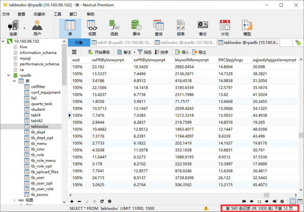Toggle form view at bottom right

tap(300, 201)
